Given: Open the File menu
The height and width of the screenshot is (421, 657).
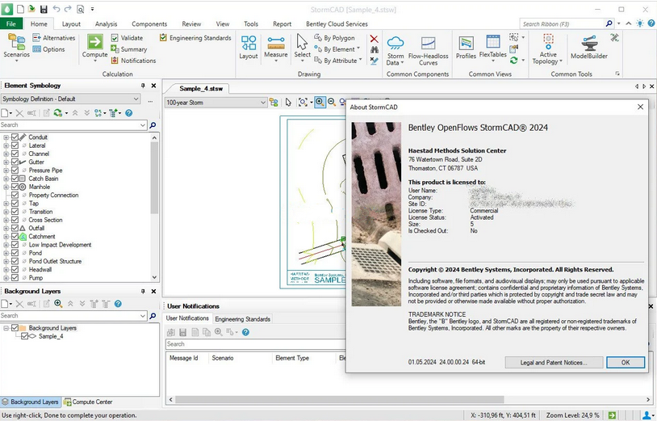Looking at the screenshot, I should click(11, 24).
